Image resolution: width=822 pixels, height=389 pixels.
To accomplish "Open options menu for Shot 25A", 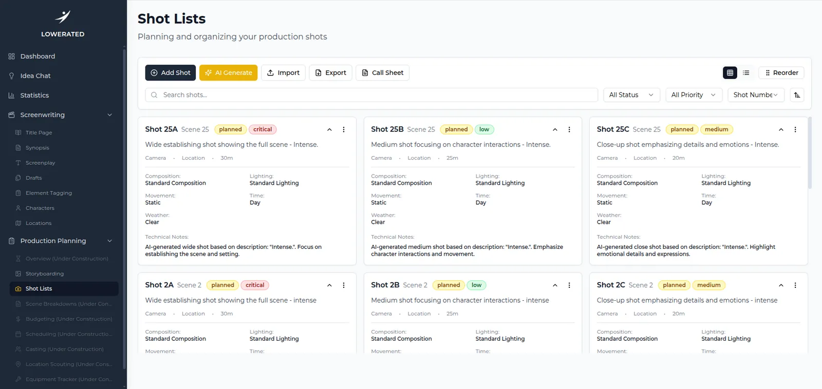I will (x=344, y=130).
